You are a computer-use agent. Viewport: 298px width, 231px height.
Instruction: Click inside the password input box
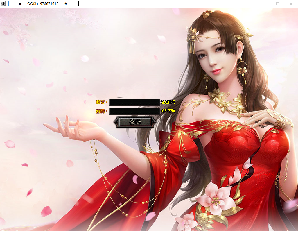(x=134, y=111)
